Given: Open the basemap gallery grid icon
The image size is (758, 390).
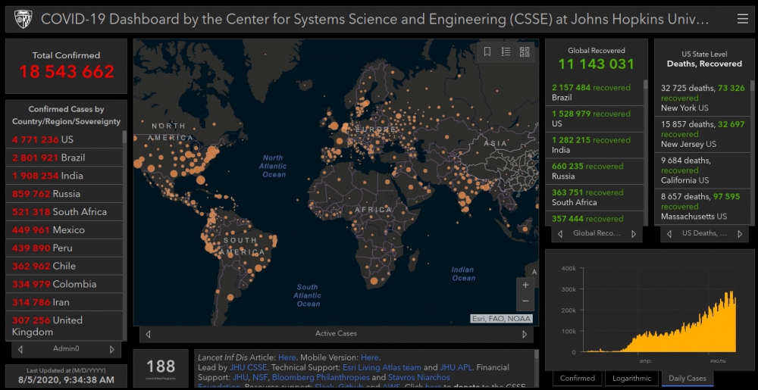Looking at the screenshot, I should (x=524, y=51).
